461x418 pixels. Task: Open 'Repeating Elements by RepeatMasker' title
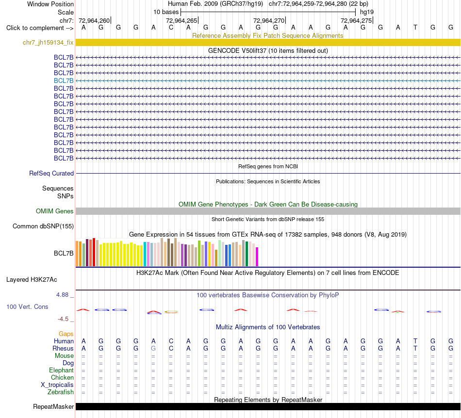pyautogui.click(x=268, y=400)
